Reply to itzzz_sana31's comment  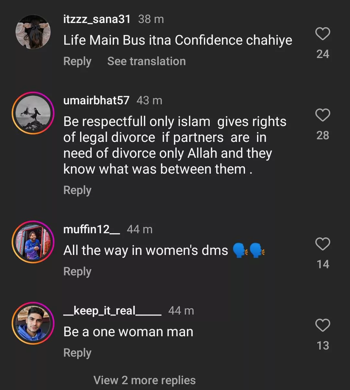[77, 61]
